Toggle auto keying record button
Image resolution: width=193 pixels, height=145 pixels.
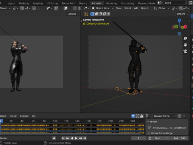54,138
